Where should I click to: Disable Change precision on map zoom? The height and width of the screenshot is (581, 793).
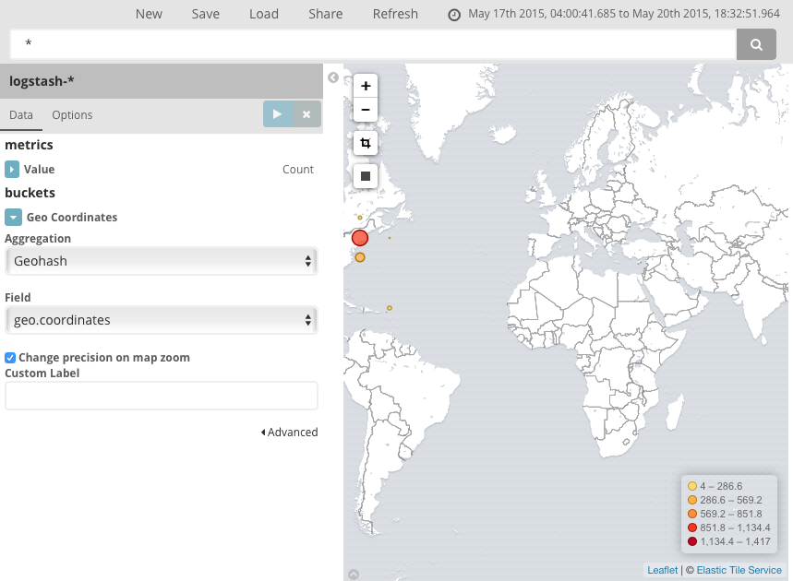[x=10, y=358]
